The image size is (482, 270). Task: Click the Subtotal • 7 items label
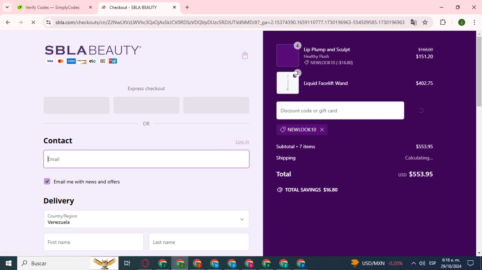[296, 147]
